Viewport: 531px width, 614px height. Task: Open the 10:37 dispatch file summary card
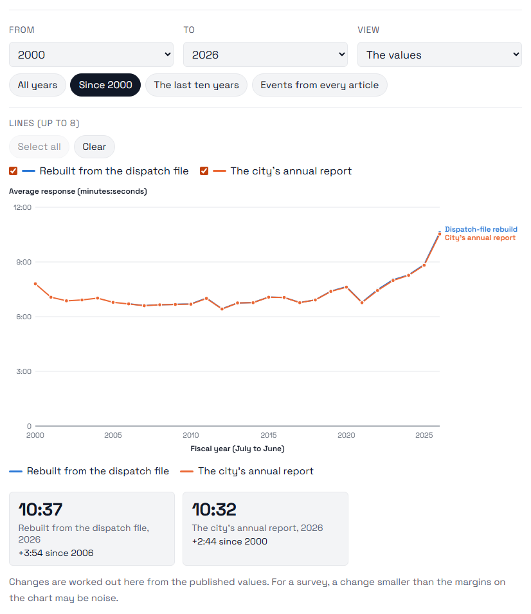pos(92,528)
